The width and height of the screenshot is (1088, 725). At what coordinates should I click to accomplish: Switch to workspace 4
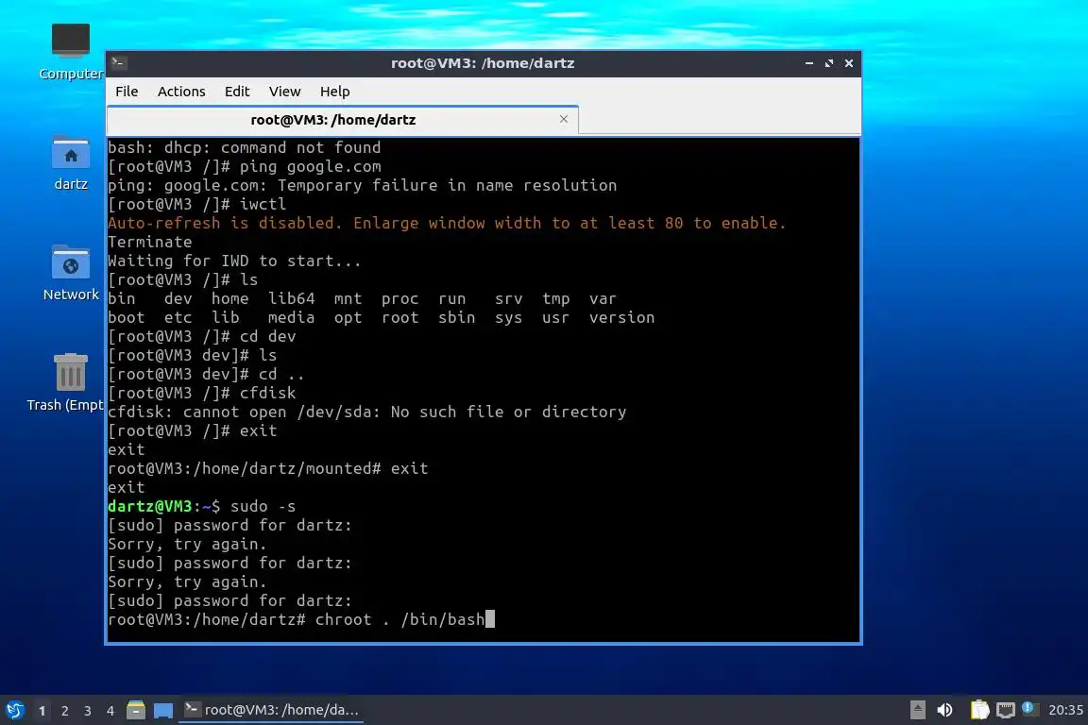click(110, 711)
